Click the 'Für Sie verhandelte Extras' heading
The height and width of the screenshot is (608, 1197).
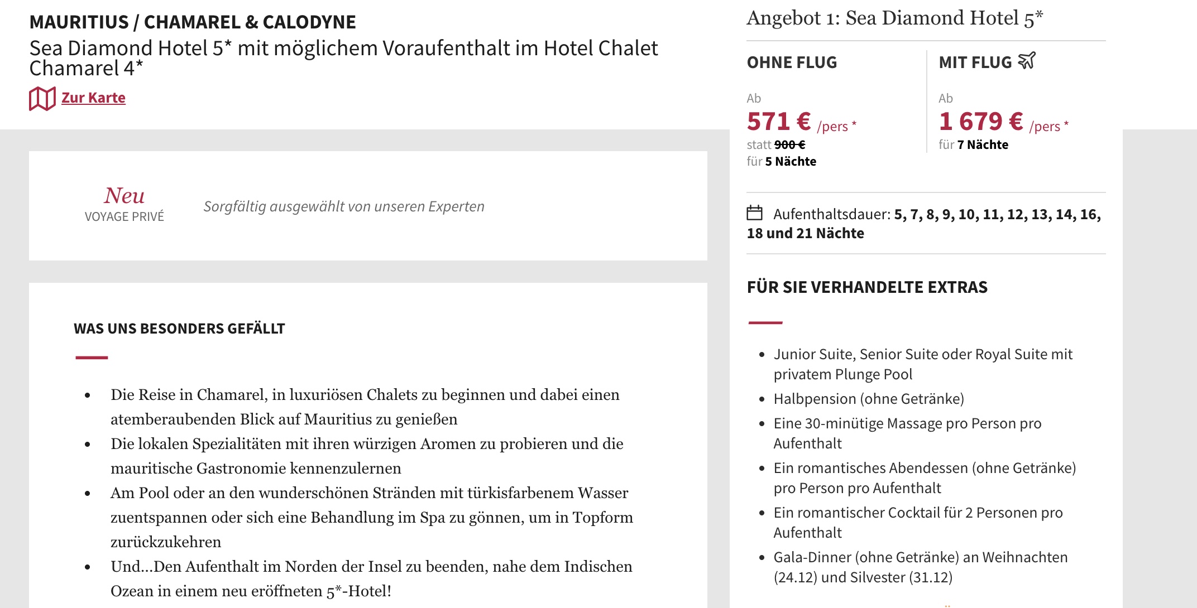pos(867,287)
